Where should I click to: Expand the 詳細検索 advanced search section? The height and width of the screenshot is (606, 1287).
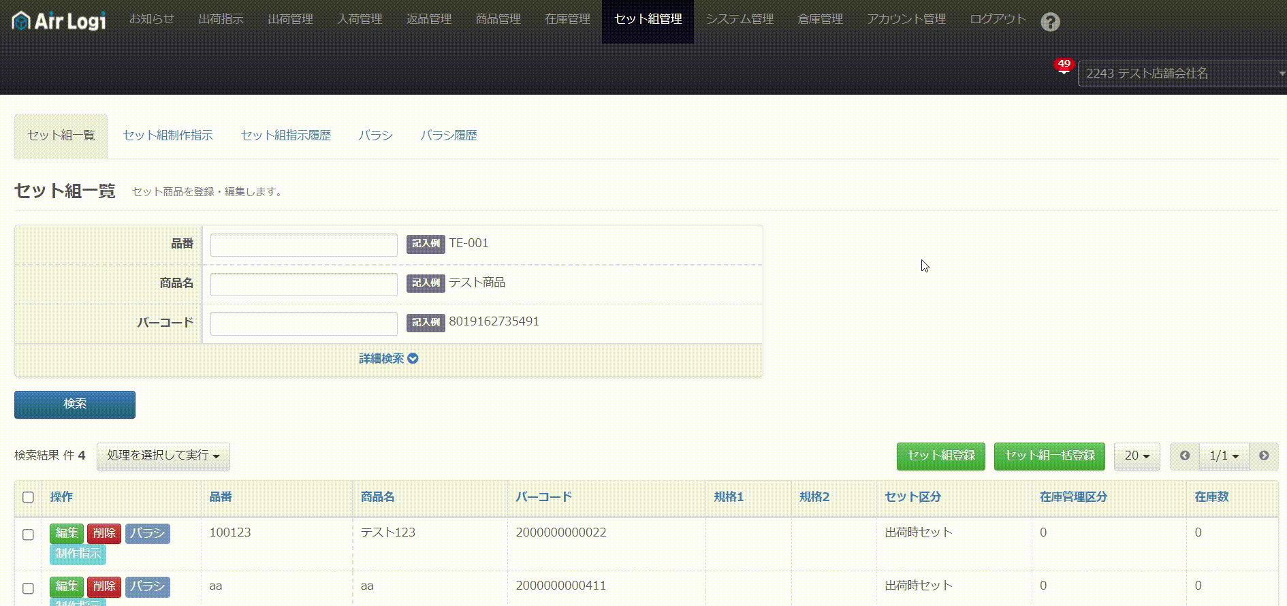(388, 358)
